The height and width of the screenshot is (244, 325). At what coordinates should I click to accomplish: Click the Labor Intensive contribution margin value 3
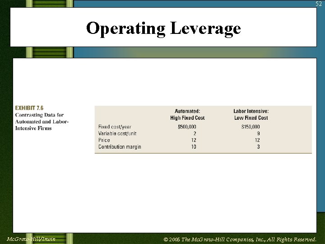258,147
